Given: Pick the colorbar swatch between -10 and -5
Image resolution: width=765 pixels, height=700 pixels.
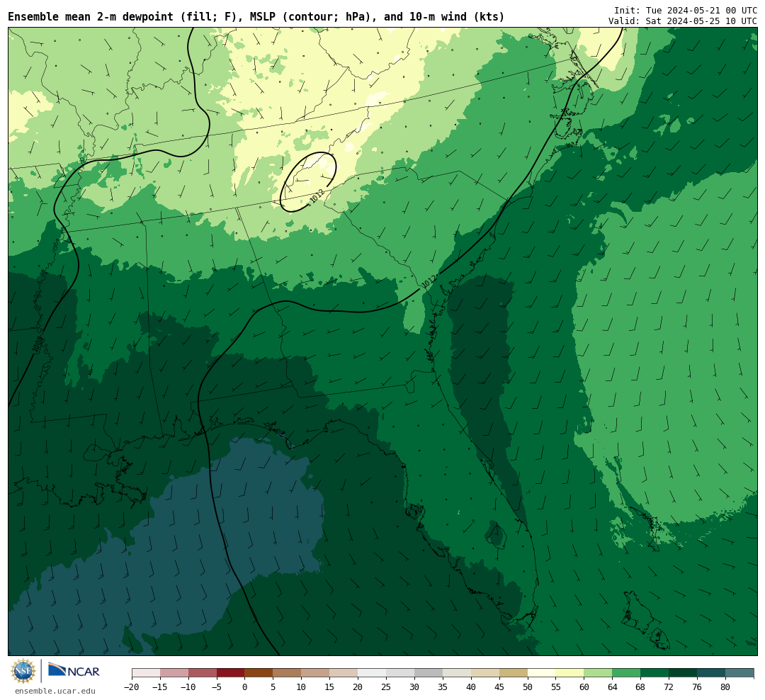Looking at the screenshot, I should coord(203,673).
